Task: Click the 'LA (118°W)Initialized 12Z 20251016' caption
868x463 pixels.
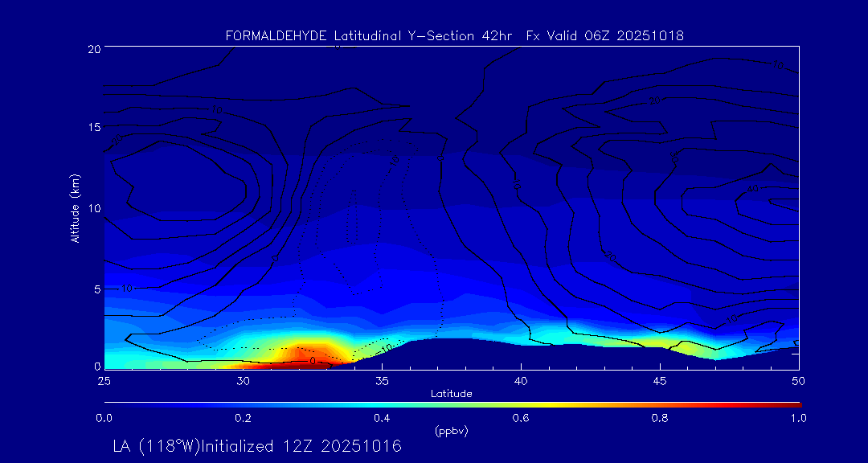Action: [257, 446]
